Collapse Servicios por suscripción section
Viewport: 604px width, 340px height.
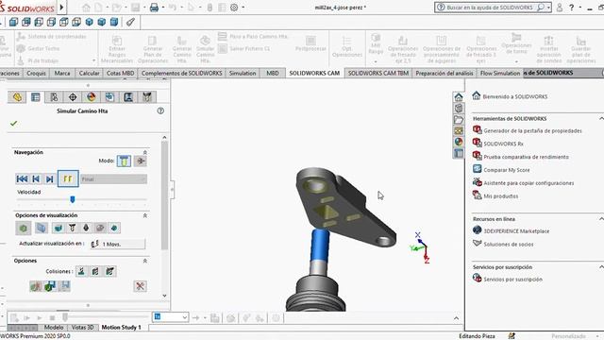[601, 266]
